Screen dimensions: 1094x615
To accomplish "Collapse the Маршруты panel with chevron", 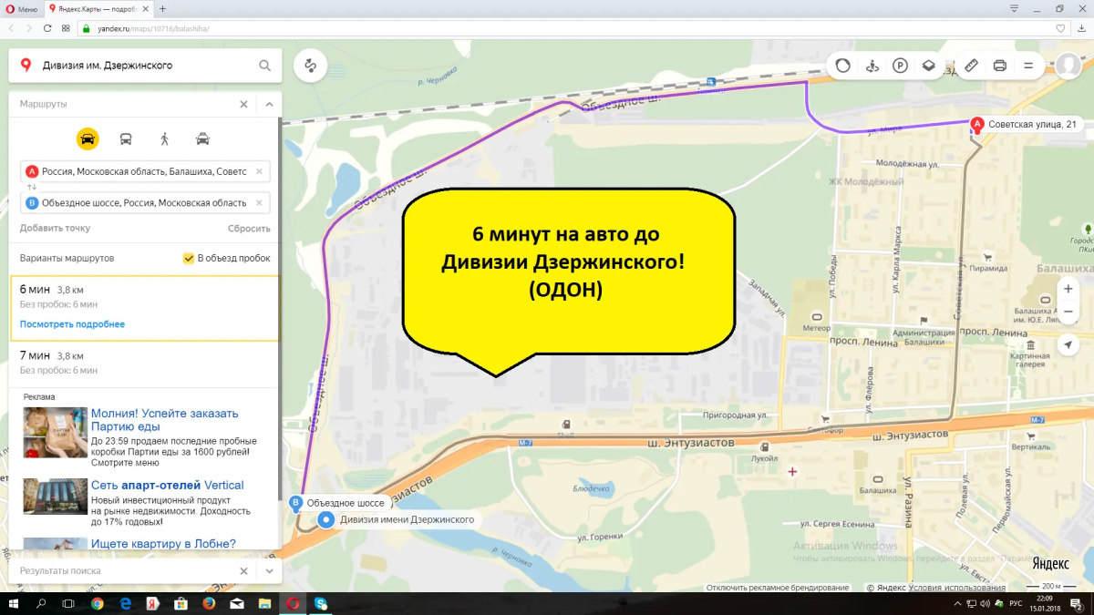I will [x=270, y=104].
